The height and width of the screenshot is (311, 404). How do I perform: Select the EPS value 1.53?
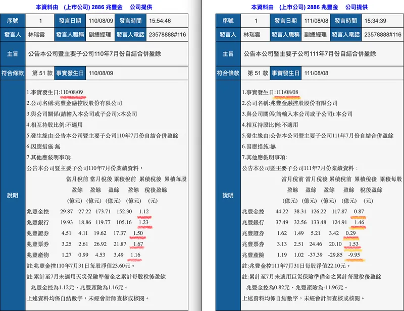pyautogui.click(x=353, y=244)
